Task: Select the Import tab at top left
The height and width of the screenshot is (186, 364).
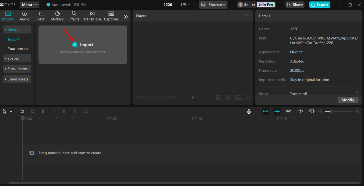Action: pos(8,16)
